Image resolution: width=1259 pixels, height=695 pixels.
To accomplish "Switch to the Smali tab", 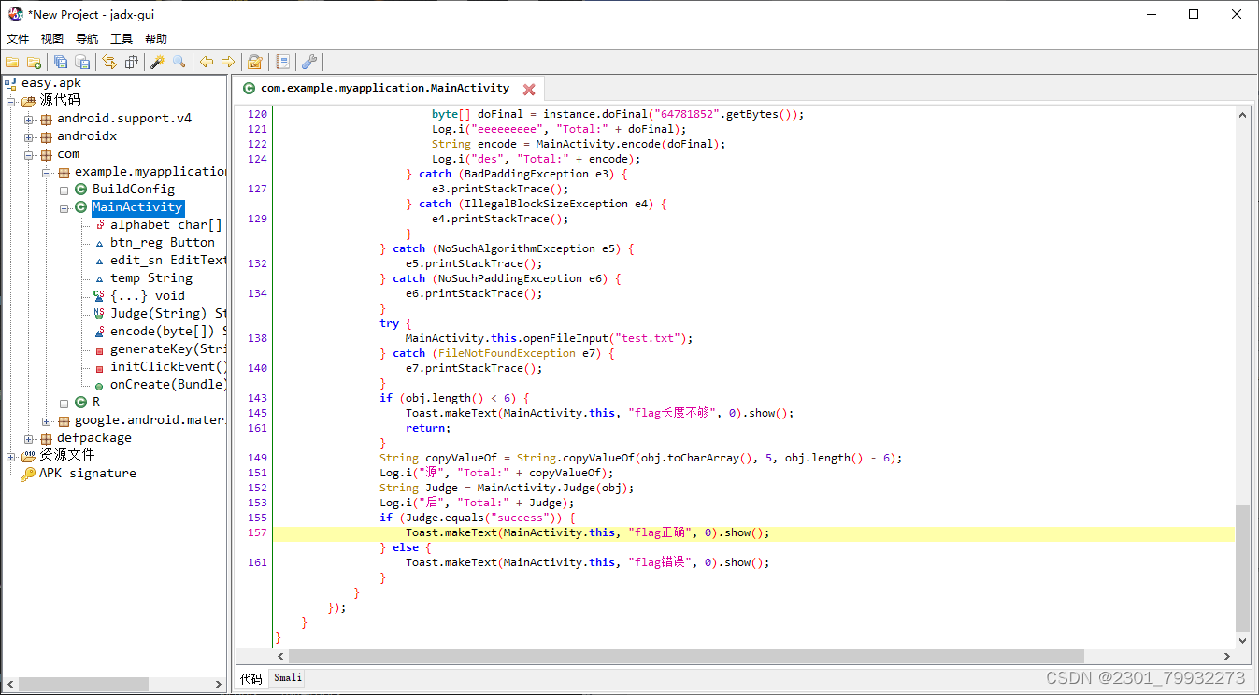I will pyautogui.click(x=286, y=677).
